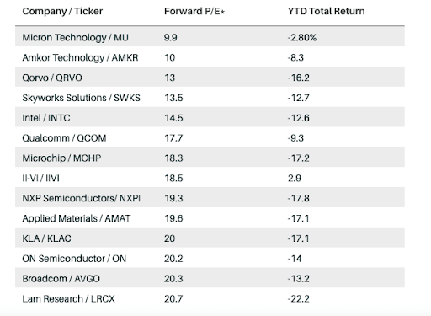Click the KLA / KLAC row label
This screenshot has height=316, width=431.
[46, 238]
